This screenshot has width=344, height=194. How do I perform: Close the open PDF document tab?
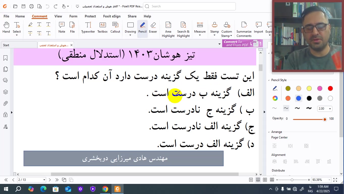click(x=71, y=45)
